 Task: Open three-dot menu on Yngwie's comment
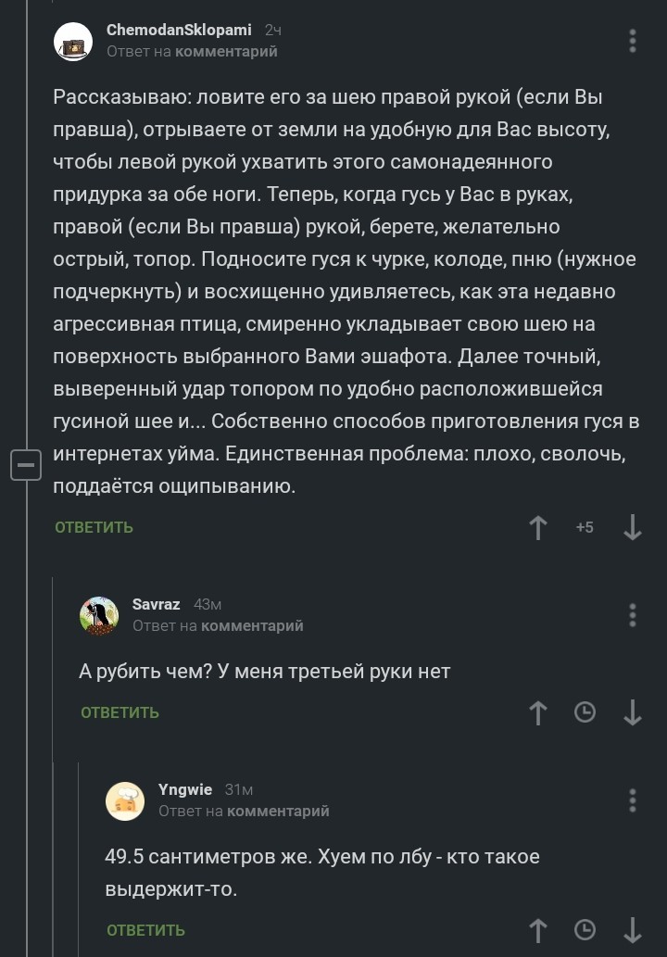pos(633,800)
